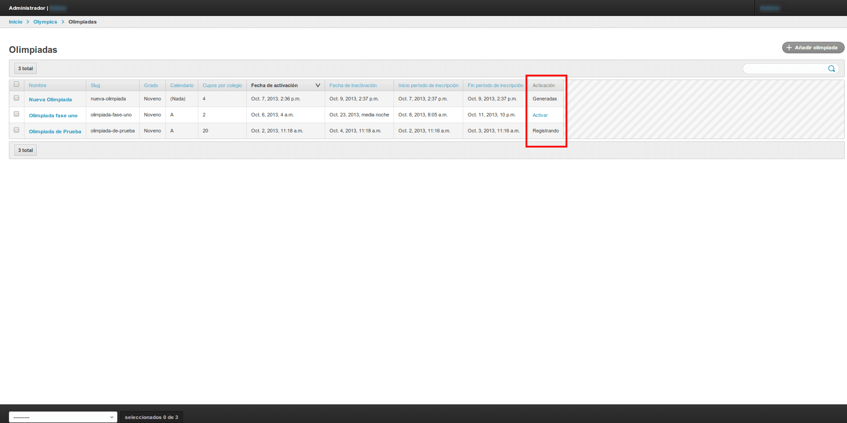The height and width of the screenshot is (423, 847).
Task: Open the bulk actions dropdown
Action: 63,417
